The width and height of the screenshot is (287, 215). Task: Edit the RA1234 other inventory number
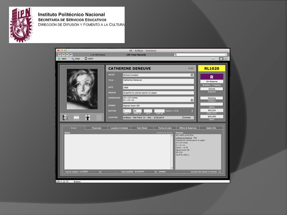(212, 110)
